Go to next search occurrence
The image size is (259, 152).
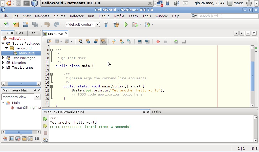point(96,42)
